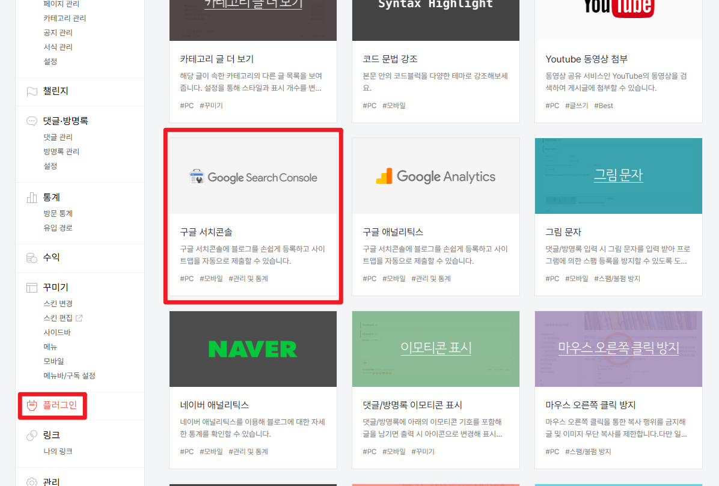Open 카테고리 글 더 보기 plugin title
The width and height of the screenshot is (719, 486).
click(216, 59)
